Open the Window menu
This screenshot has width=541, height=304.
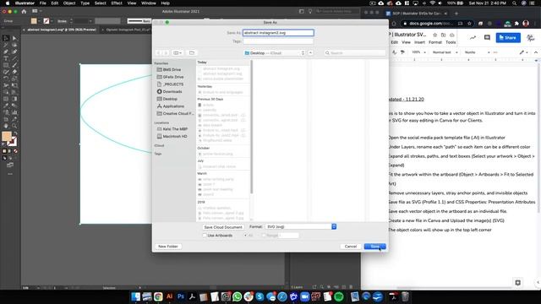[149, 3]
